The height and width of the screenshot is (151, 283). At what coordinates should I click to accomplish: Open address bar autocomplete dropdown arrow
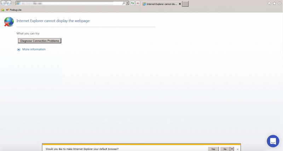tap(127, 3)
